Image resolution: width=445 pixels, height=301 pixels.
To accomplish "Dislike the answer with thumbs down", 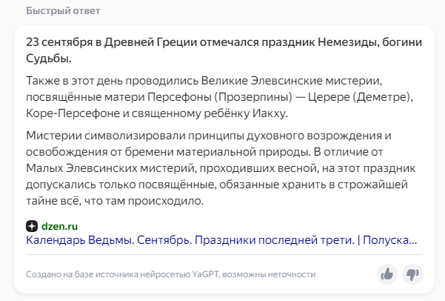I will [412, 274].
